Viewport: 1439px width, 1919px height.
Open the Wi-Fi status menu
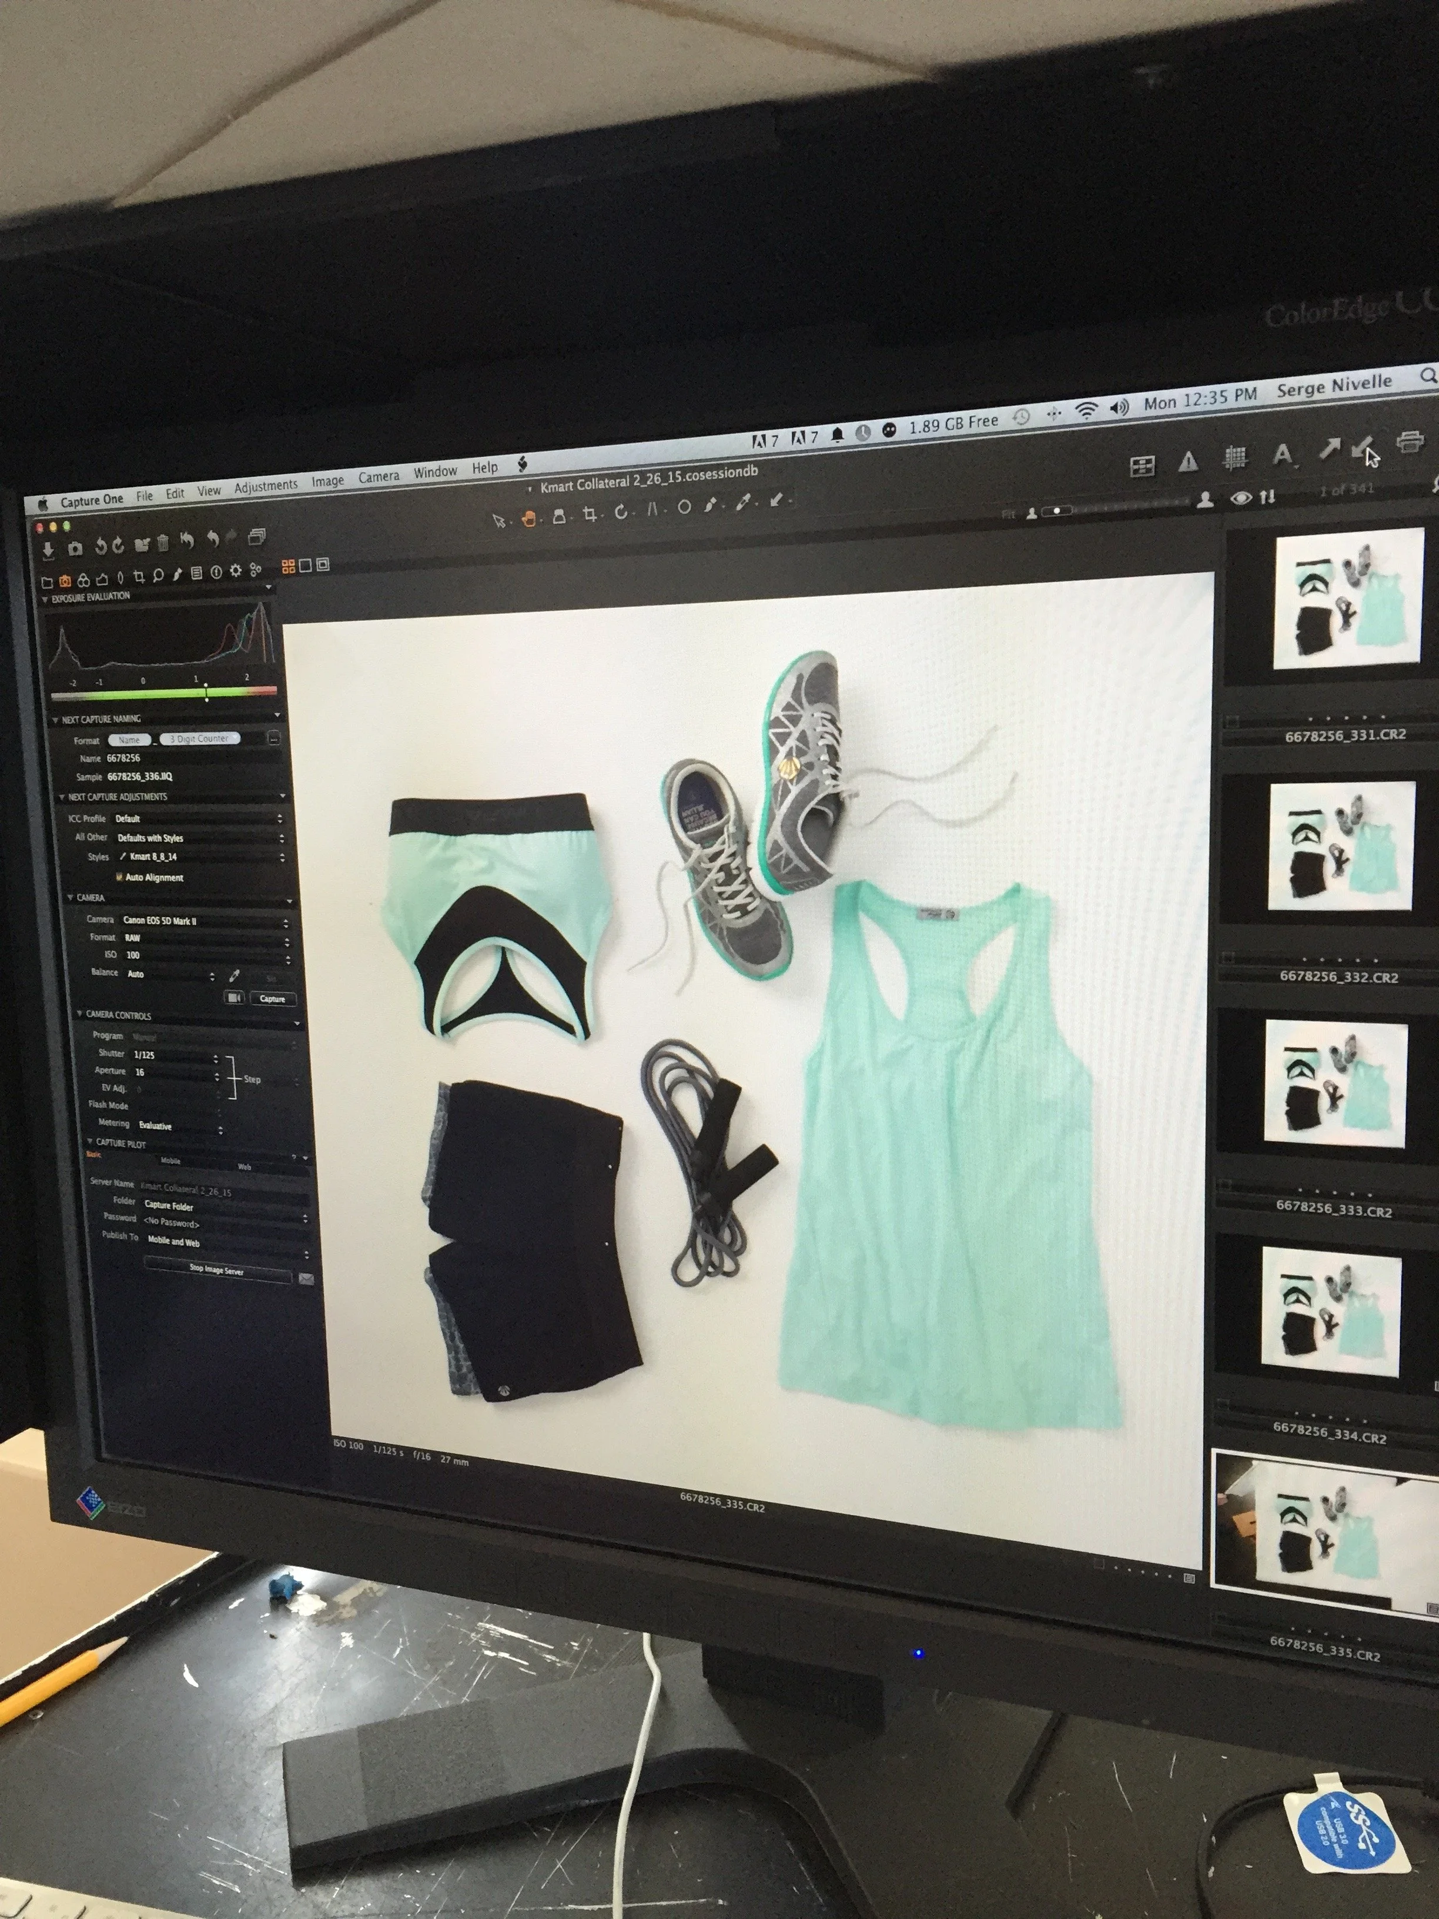pyautogui.click(x=1086, y=410)
